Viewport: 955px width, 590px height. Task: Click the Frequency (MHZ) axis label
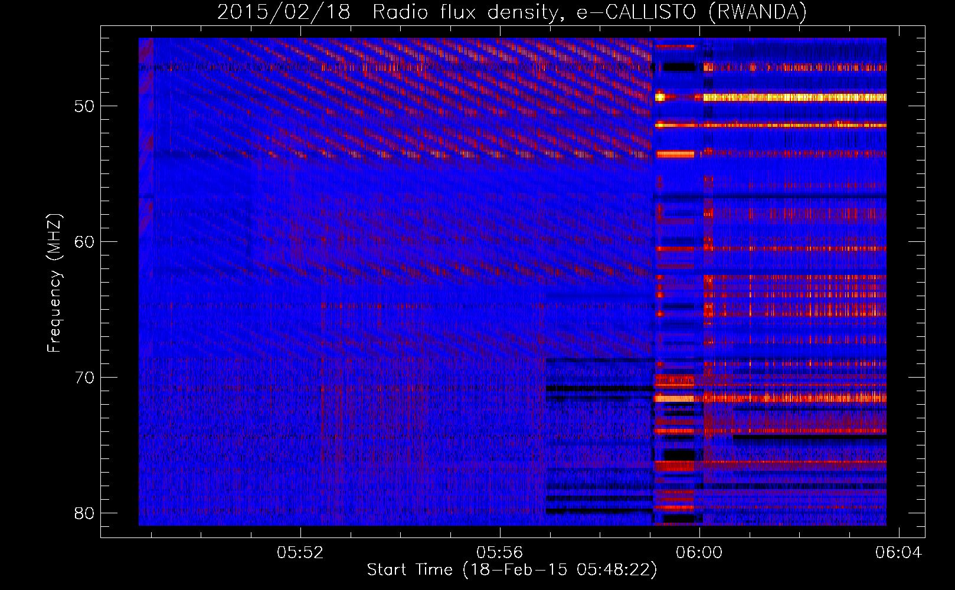pyautogui.click(x=54, y=283)
